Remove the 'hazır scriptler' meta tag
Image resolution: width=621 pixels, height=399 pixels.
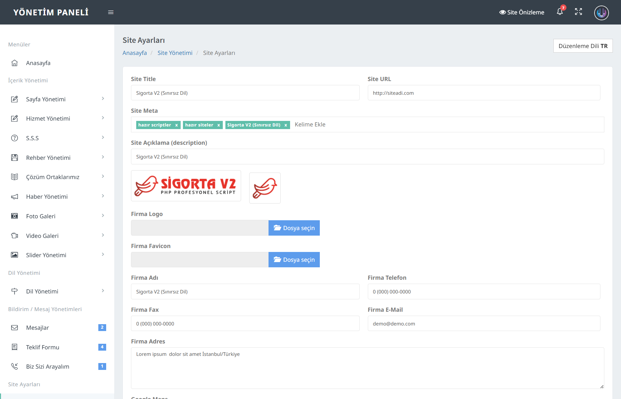pos(176,125)
